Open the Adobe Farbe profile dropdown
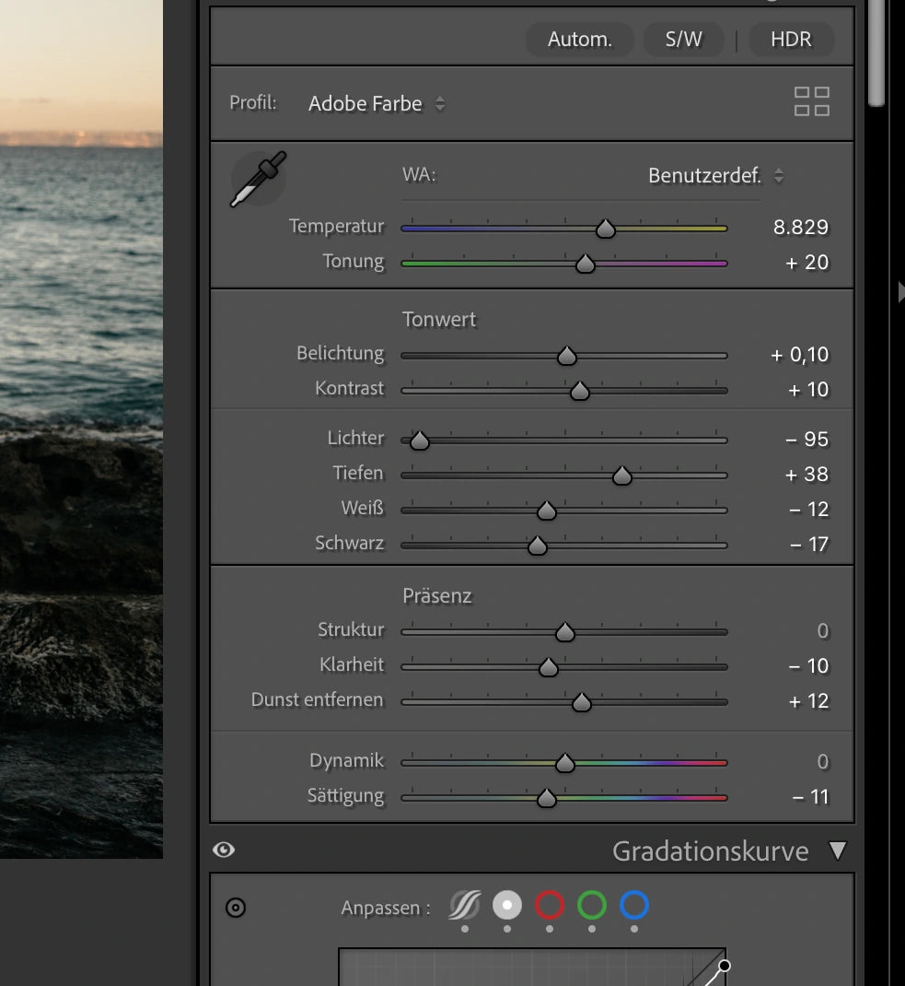The image size is (905, 986). [377, 104]
